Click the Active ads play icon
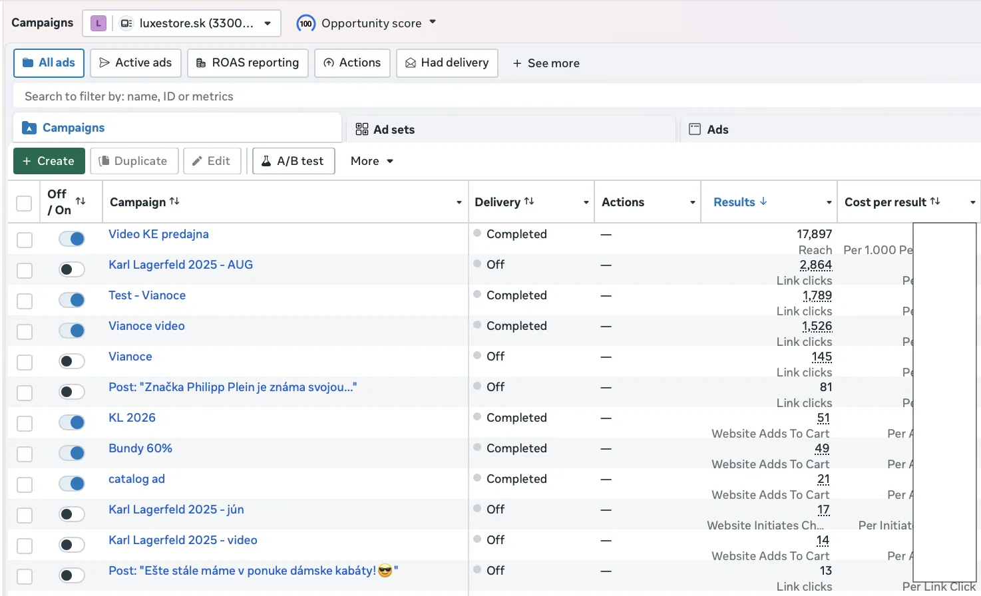The width and height of the screenshot is (981, 596). pos(104,63)
